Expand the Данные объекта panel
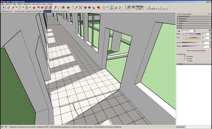This screenshot has height=129, width=212. pyautogui.click(x=194, y=16)
